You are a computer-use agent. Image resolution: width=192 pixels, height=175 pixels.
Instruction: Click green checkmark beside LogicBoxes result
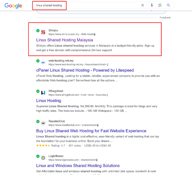(38, 156)
